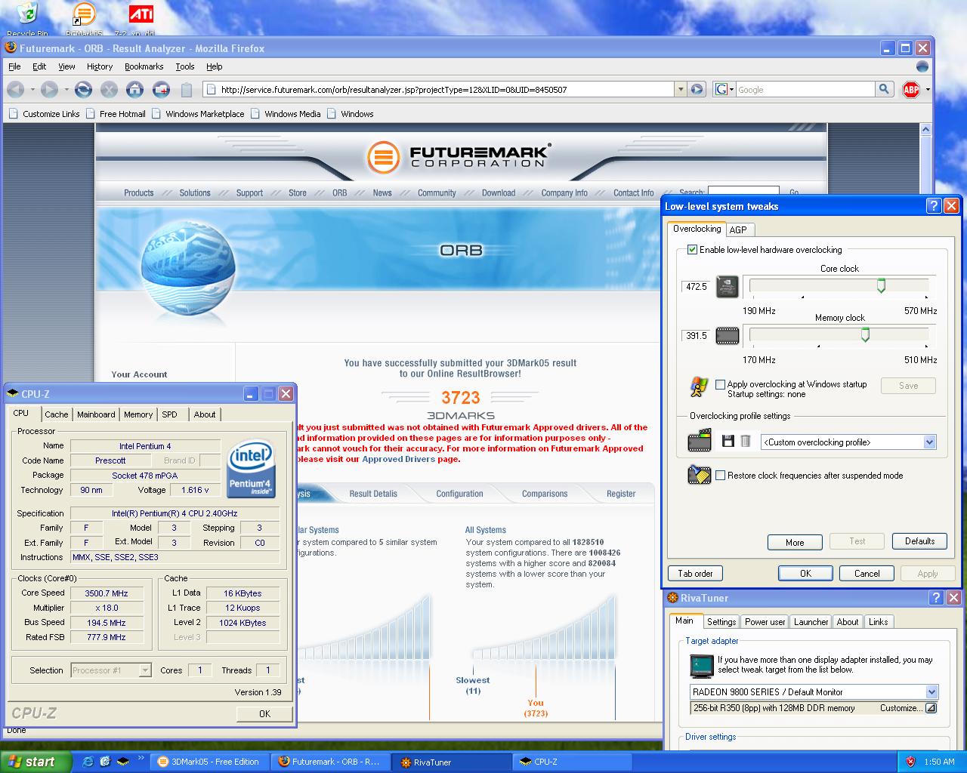
Task: Toggle Enable low-level hardware overclocking checkbox
Action: tap(692, 250)
